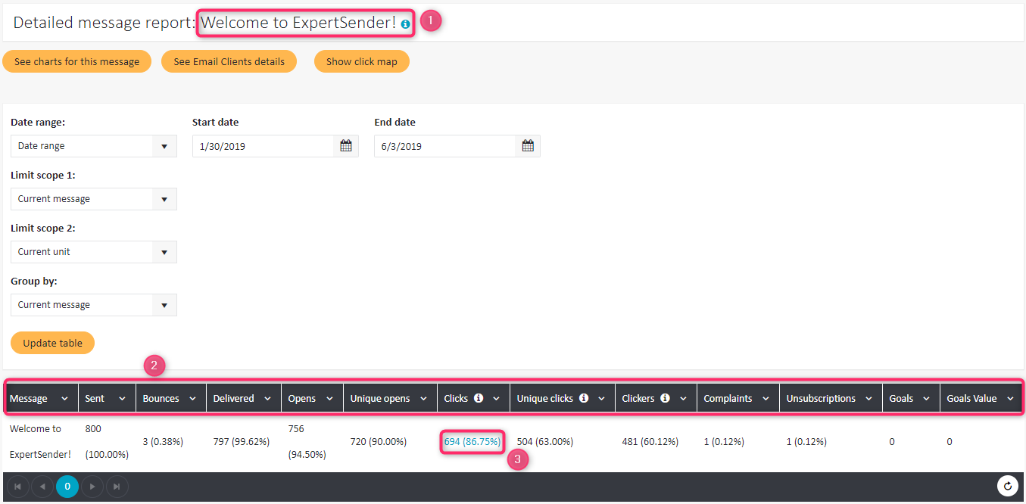Select page number 0 in the pager
Screen dimensions: 1026x504
point(67,487)
